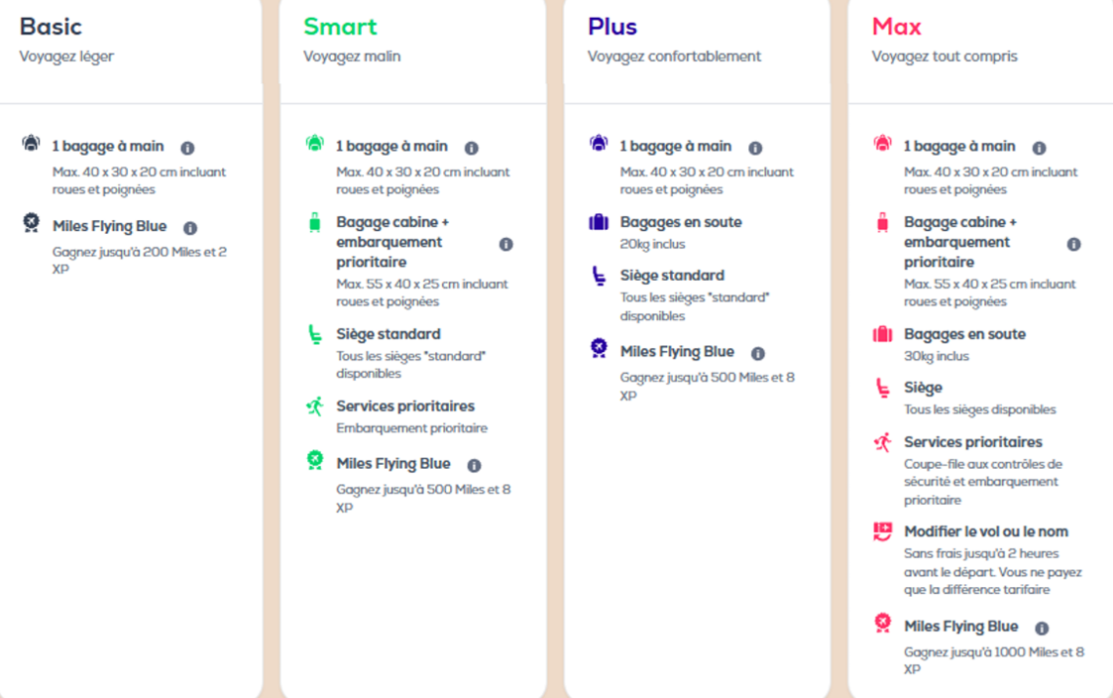The height and width of the screenshot is (698, 1113).
Task: Show info for Smart cabin bag priority boarding
Action: (505, 244)
